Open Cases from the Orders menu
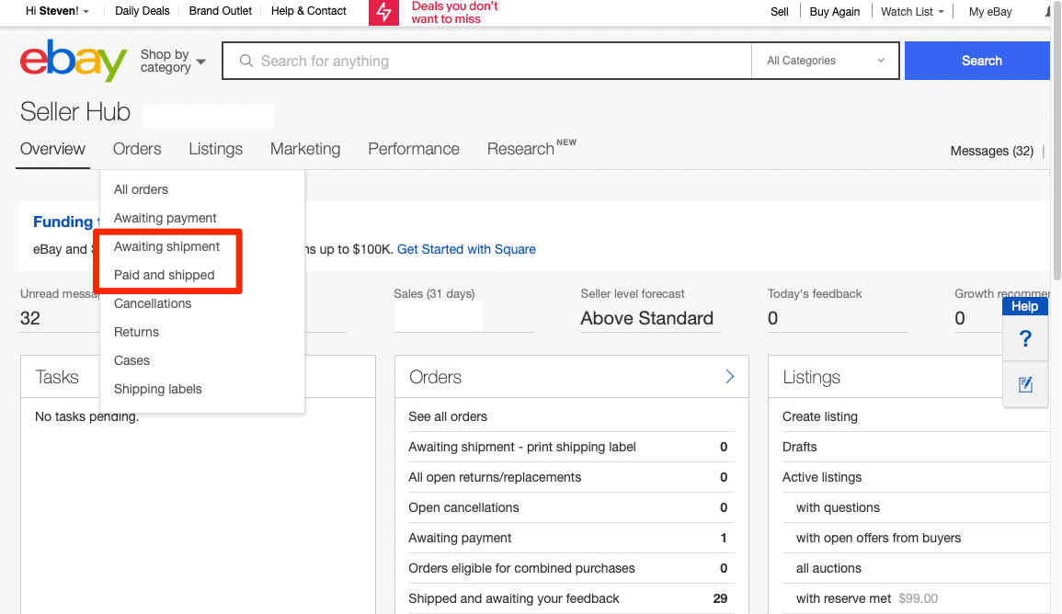1062x614 pixels. (131, 360)
